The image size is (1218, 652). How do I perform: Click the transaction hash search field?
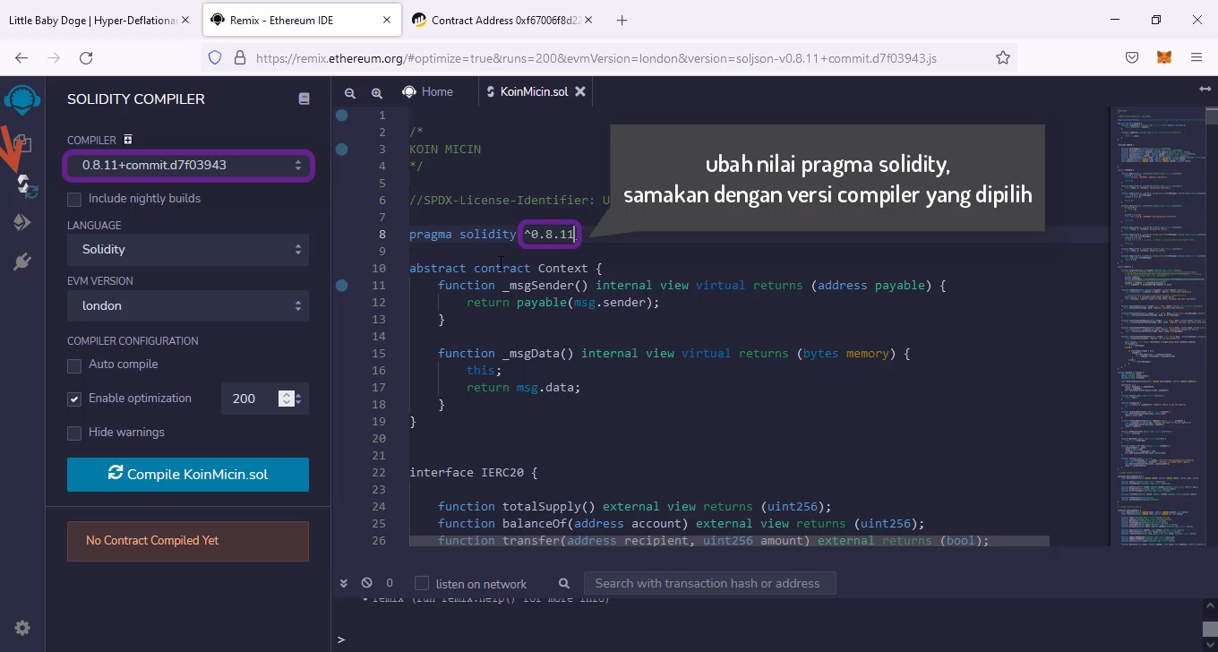click(708, 584)
